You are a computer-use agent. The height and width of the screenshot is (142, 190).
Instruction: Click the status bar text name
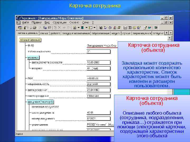pos(20,134)
